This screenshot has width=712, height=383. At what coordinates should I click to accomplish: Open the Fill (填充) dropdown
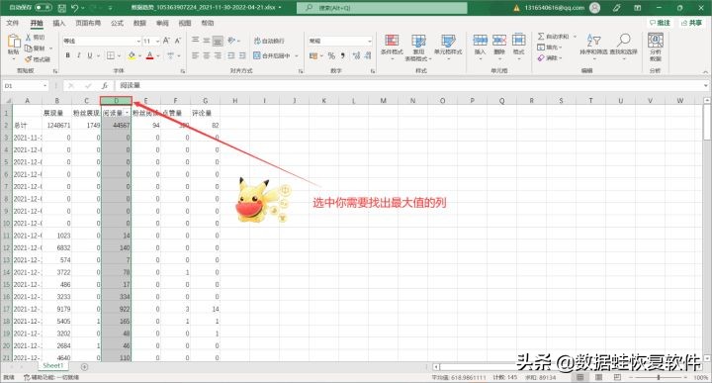click(550, 48)
